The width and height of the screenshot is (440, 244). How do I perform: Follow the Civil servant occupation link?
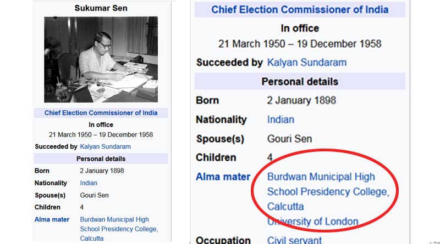(294, 240)
